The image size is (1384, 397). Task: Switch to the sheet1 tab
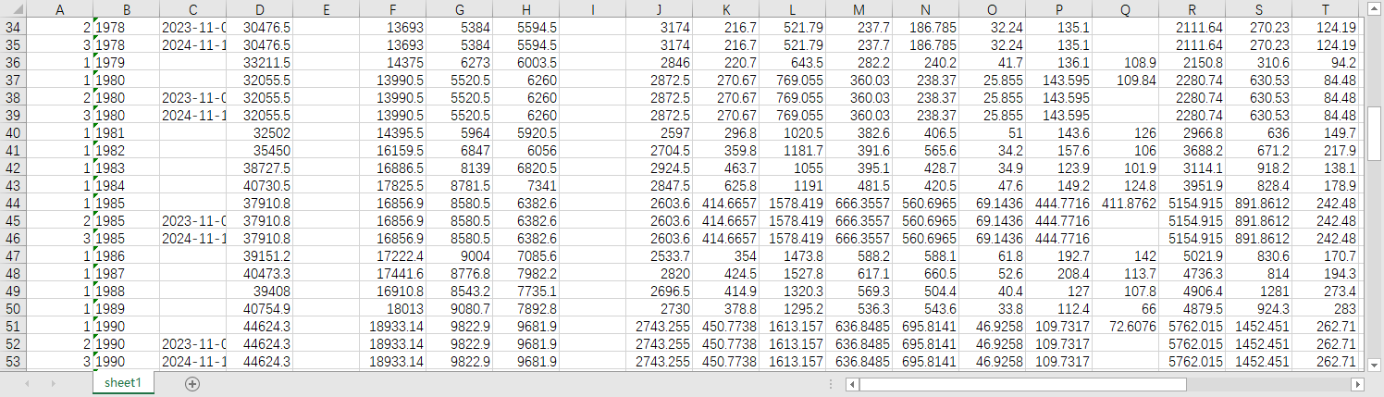(x=123, y=383)
